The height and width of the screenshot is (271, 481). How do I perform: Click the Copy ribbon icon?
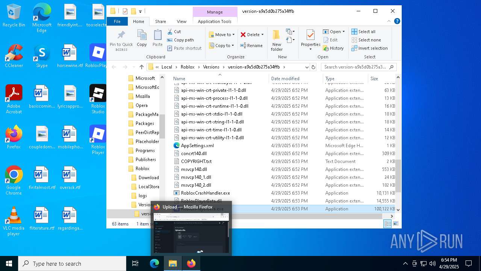(x=142, y=35)
